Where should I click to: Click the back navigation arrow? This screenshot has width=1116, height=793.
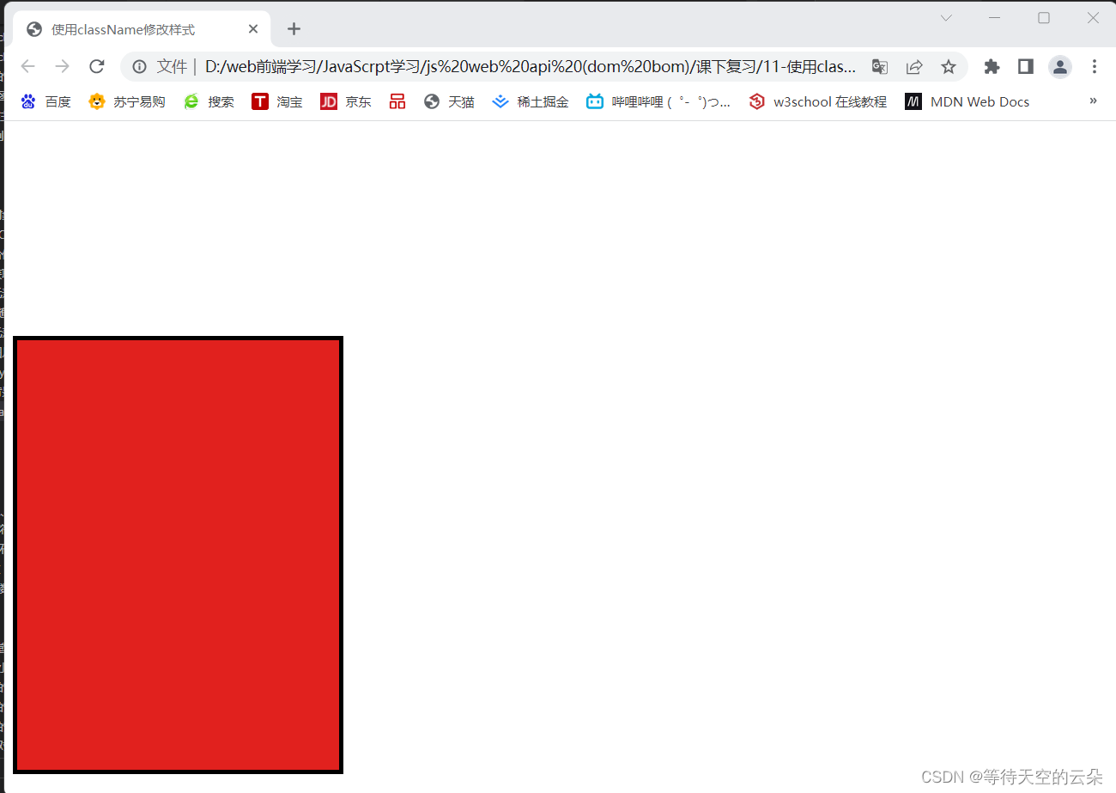point(27,66)
